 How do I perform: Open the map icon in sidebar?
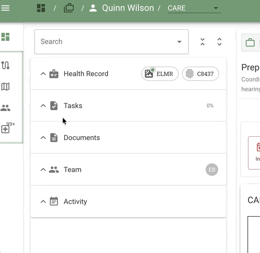pyautogui.click(x=5, y=86)
